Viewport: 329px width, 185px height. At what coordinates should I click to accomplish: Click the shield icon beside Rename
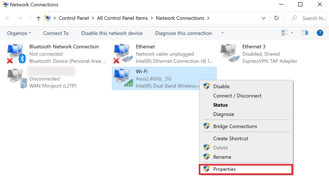point(206,157)
